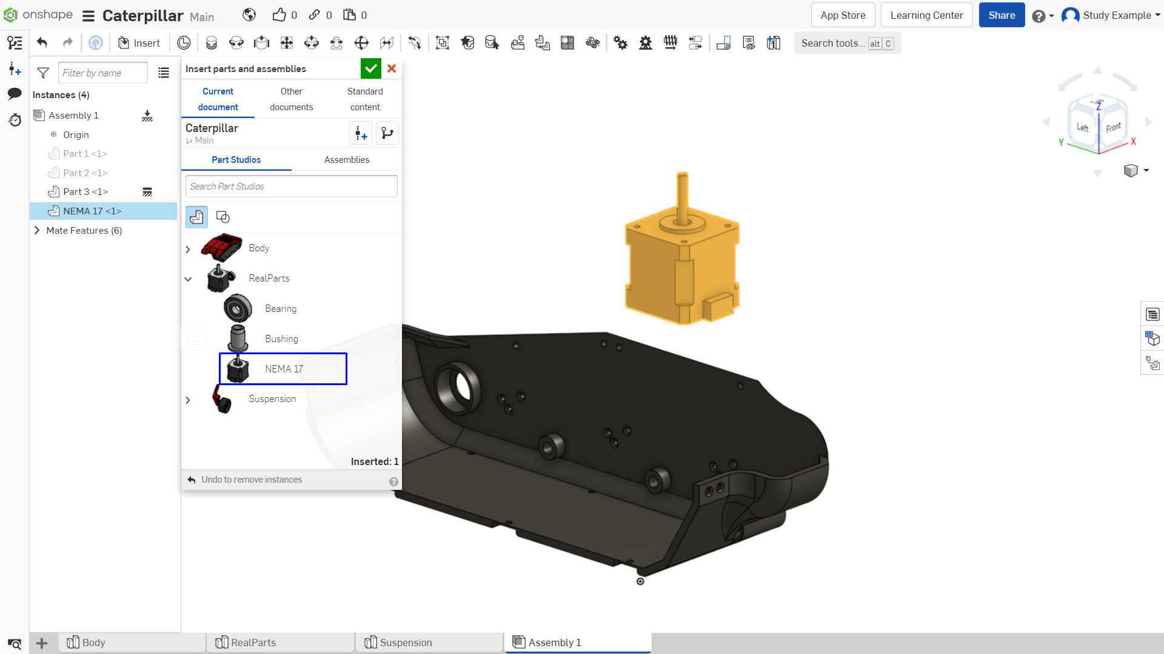Screen dimensions: 1164x654
Task: Select the NEMA 17 part entry
Action: coord(283,369)
